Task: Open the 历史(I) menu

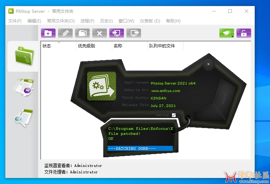Action: click(107, 21)
